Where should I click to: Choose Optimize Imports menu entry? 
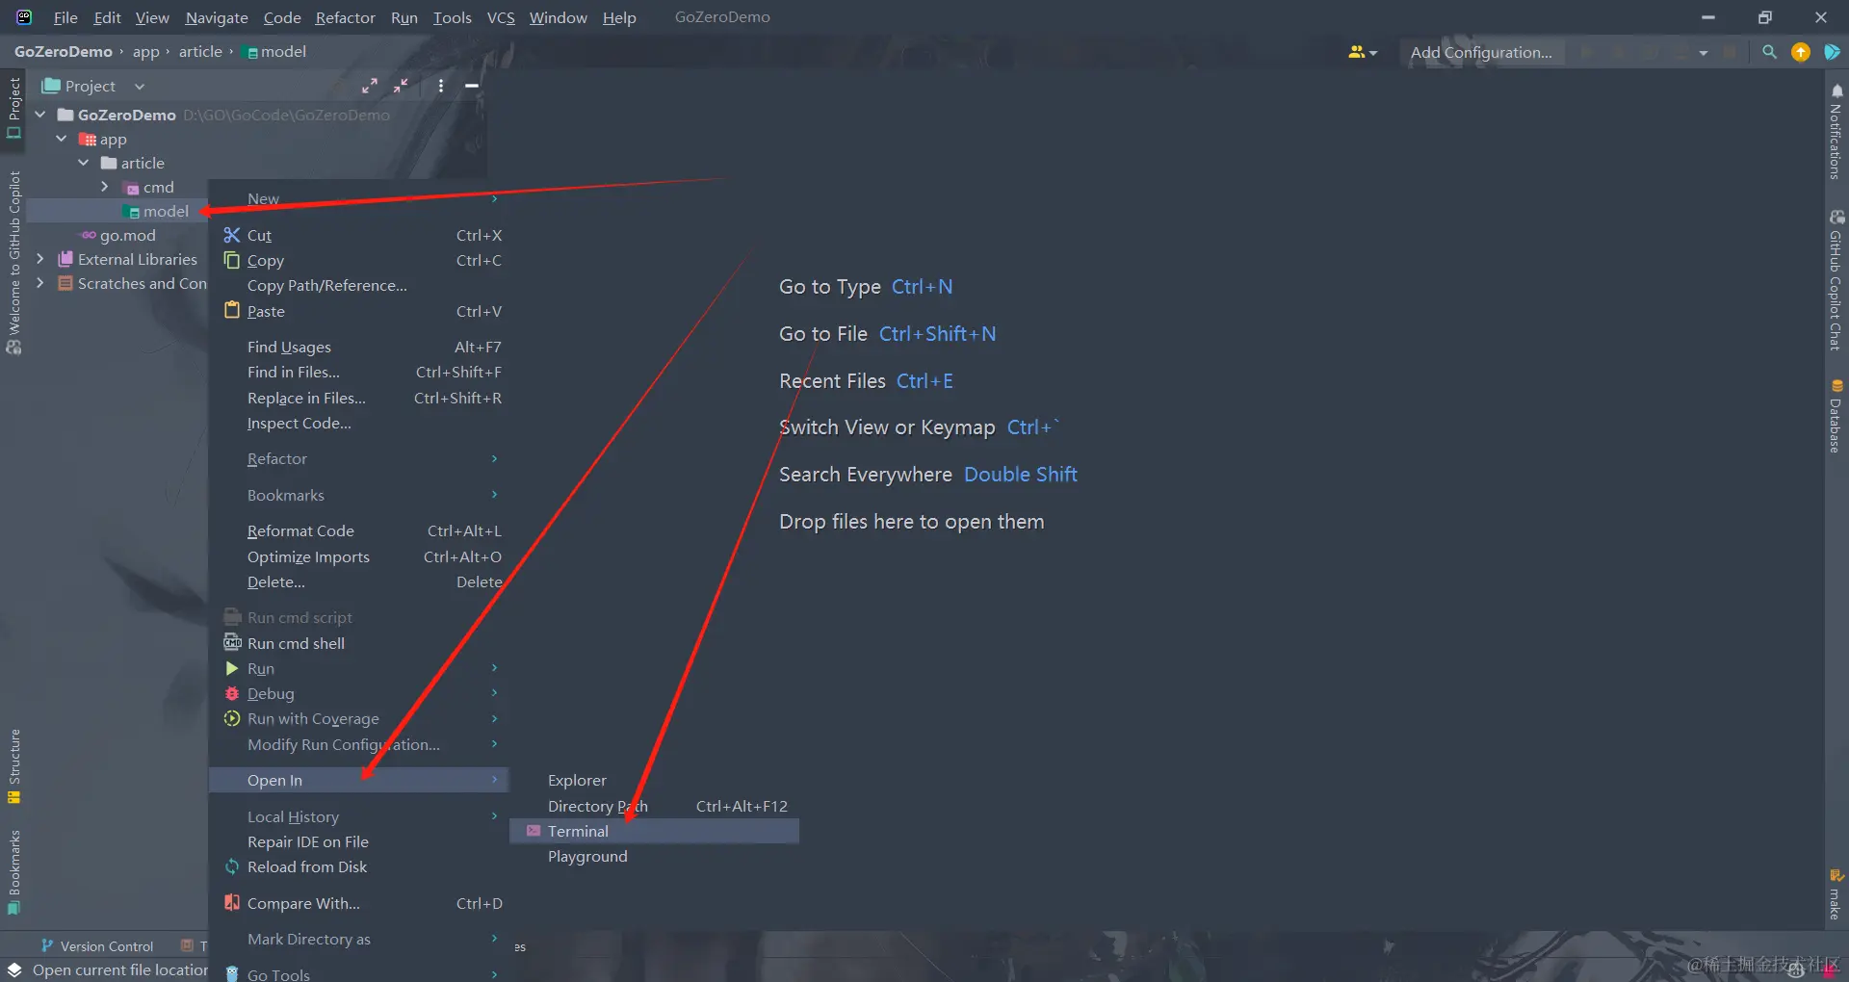tap(358, 556)
